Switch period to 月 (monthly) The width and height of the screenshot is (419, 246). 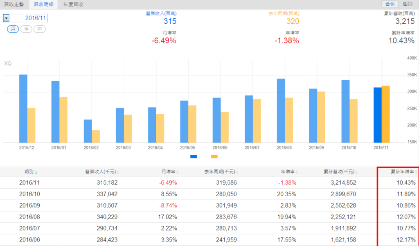click(x=13, y=29)
